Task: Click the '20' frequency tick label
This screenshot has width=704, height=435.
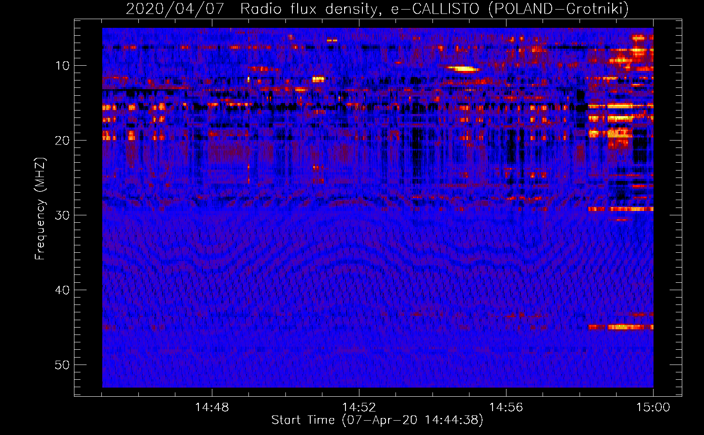Action: (63, 141)
